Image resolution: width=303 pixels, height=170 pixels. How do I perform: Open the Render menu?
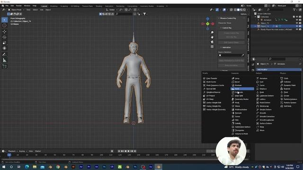(19, 6)
